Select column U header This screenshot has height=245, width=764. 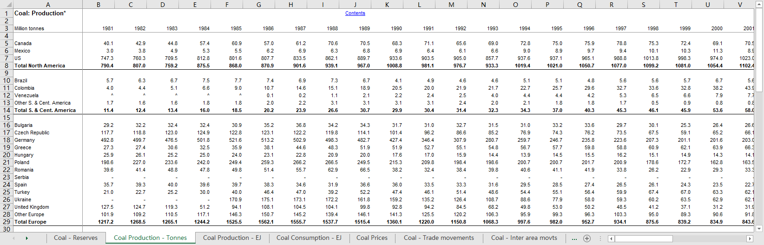pyautogui.click(x=708, y=4)
